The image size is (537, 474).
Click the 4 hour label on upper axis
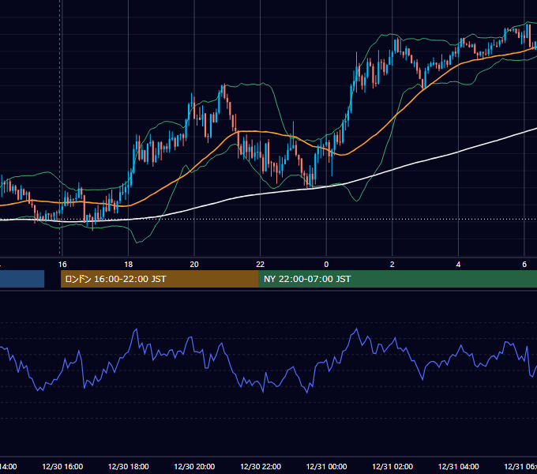(x=458, y=265)
